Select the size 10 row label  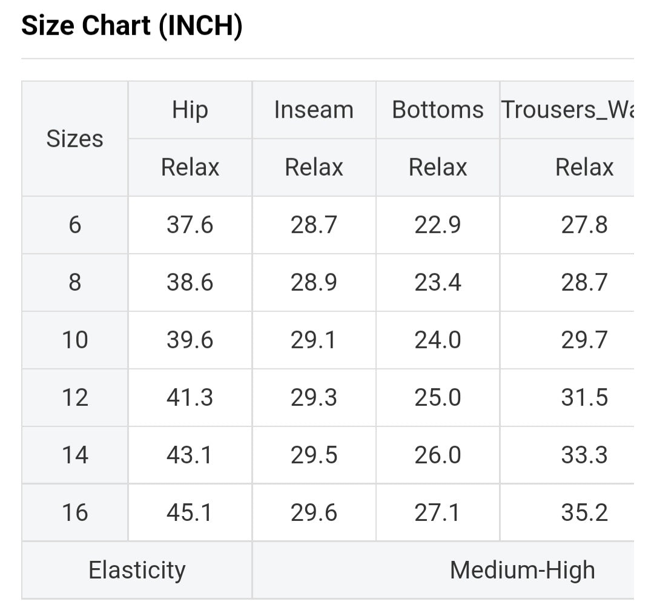coord(74,340)
